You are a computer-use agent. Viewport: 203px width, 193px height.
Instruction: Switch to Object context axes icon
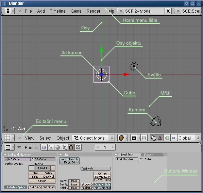coord(65,147)
